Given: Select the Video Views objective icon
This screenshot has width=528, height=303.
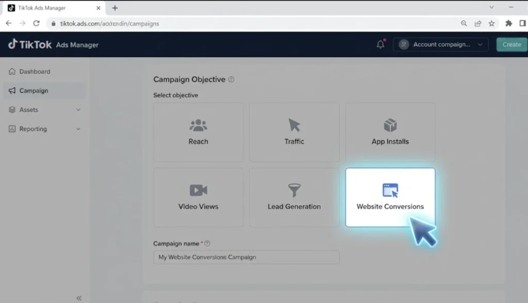Looking at the screenshot, I should [x=198, y=189].
